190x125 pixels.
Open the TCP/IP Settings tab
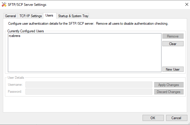[x=31, y=16]
